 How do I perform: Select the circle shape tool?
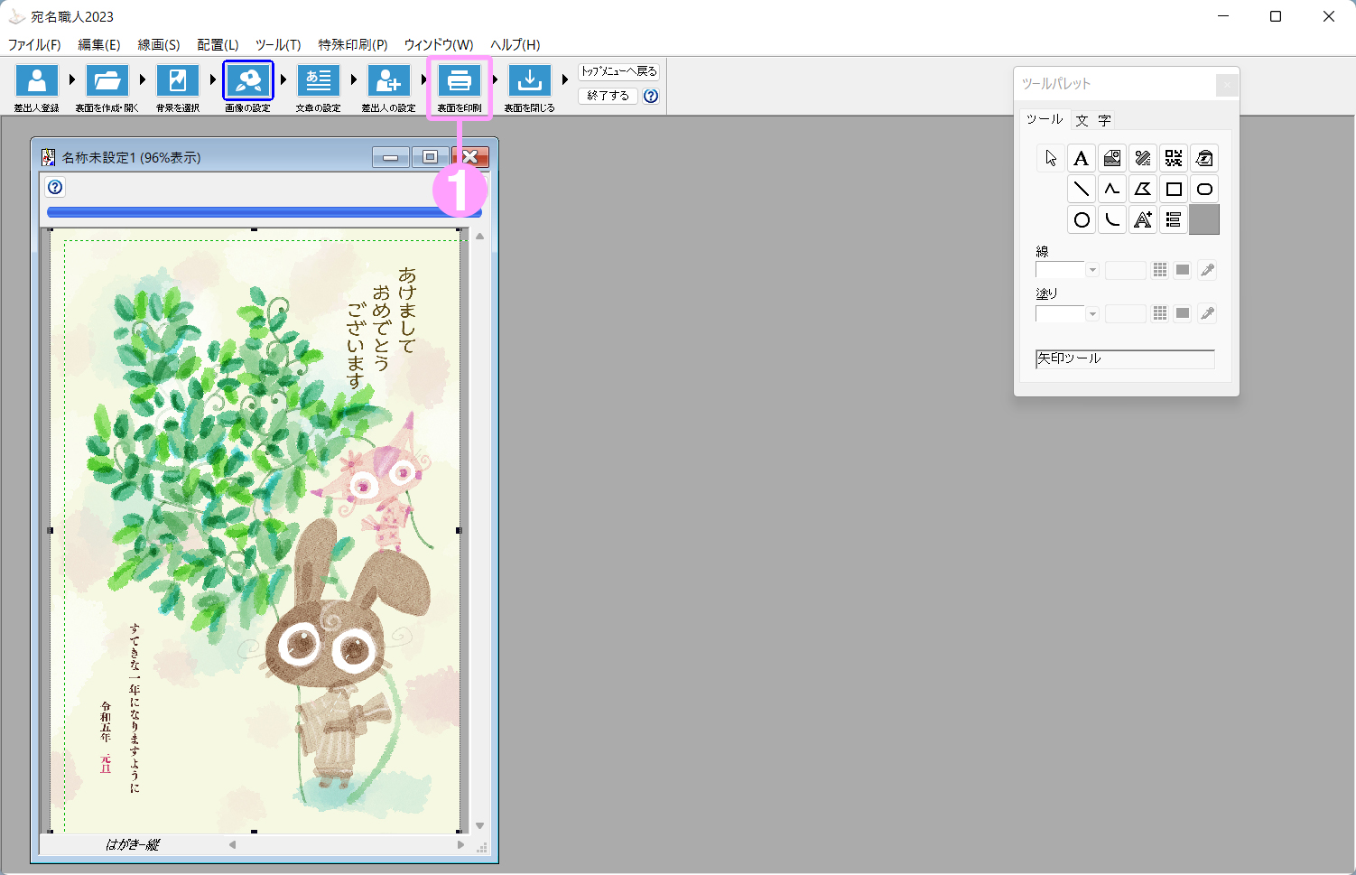point(1081,220)
